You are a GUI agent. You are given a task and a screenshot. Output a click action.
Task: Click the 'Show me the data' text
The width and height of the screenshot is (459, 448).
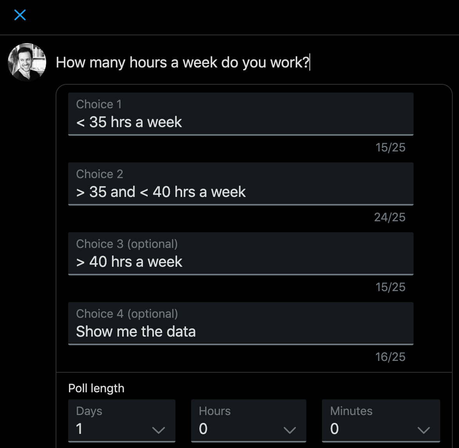[x=136, y=331]
